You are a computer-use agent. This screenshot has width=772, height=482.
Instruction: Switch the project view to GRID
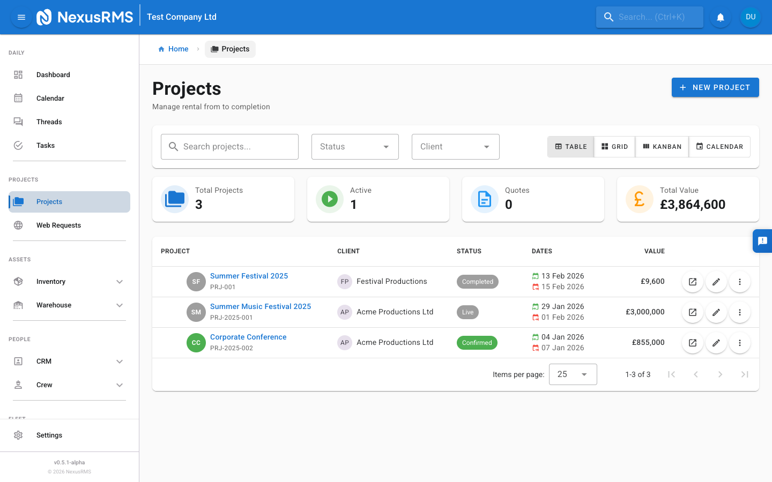point(614,146)
